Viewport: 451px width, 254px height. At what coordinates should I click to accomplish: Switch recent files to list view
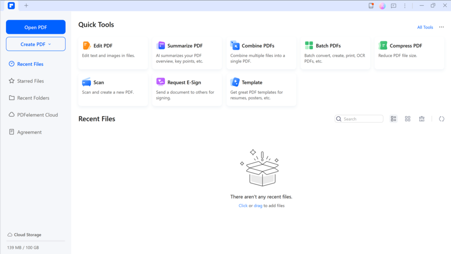pos(394,119)
